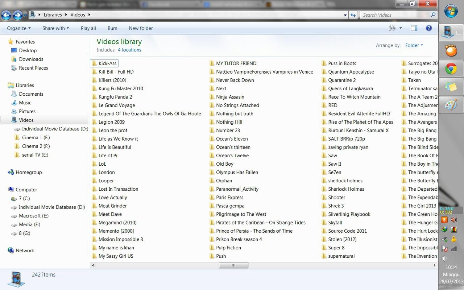464x290 pixels.
Task: Open the Arrange by Folder dropdown
Action: tap(414, 45)
